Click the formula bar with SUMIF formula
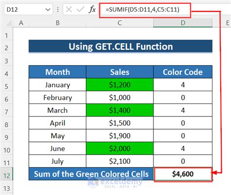Image resolution: width=231 pixels, height=195 pixels. coord(145,10)
